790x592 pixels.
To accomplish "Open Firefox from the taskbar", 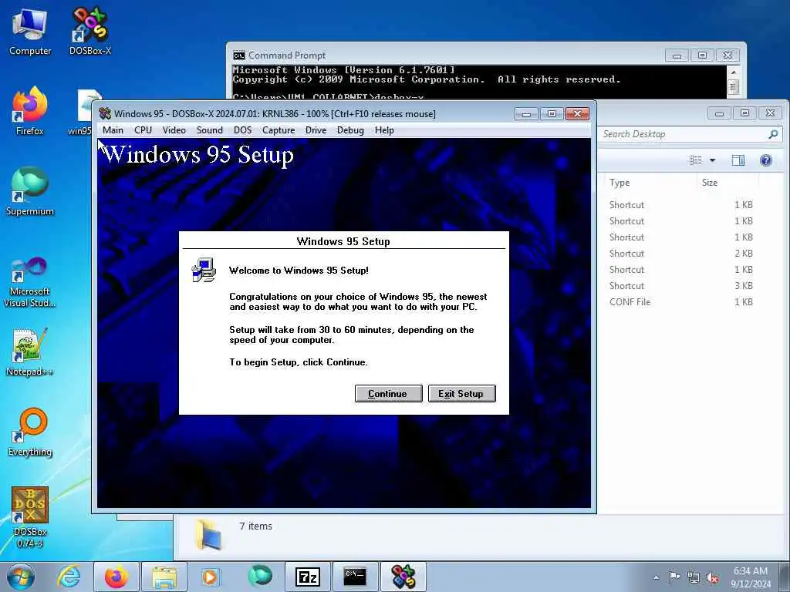I will (x=116, y=577).
